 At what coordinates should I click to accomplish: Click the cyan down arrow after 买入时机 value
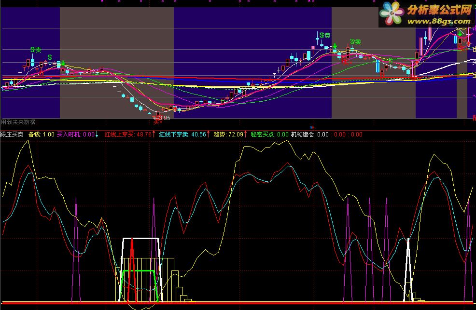[x=97, y=134]
